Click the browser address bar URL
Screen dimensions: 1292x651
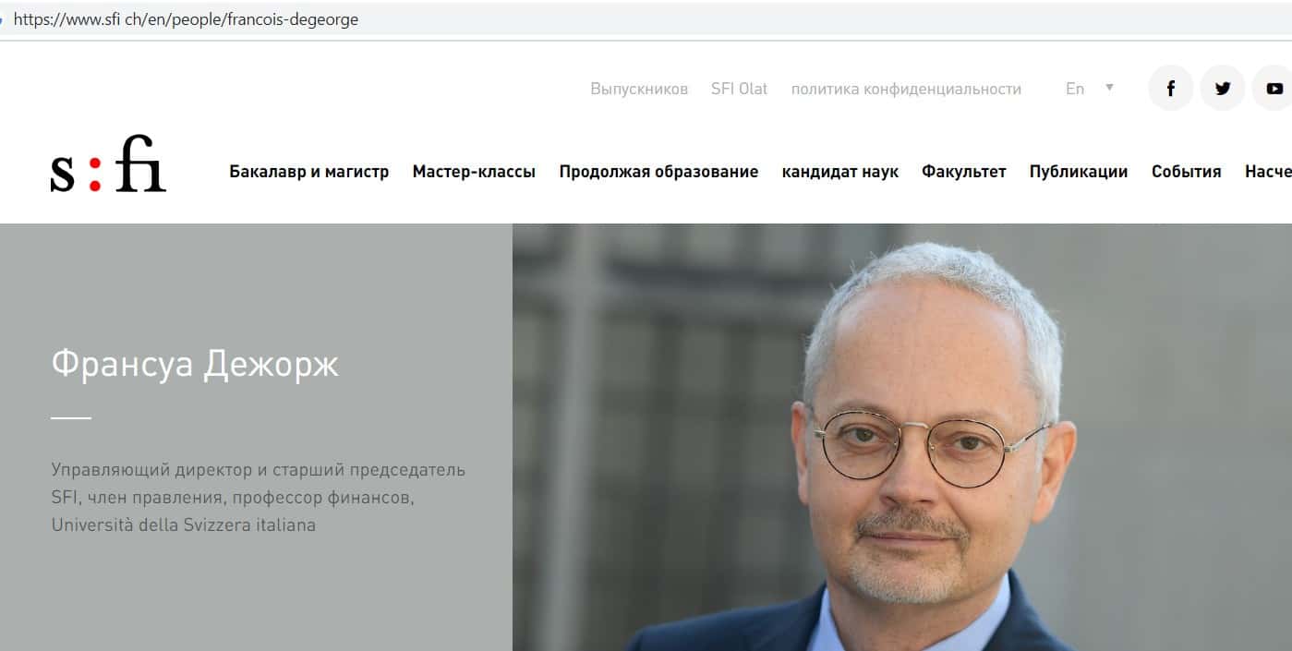click(186, 18)
